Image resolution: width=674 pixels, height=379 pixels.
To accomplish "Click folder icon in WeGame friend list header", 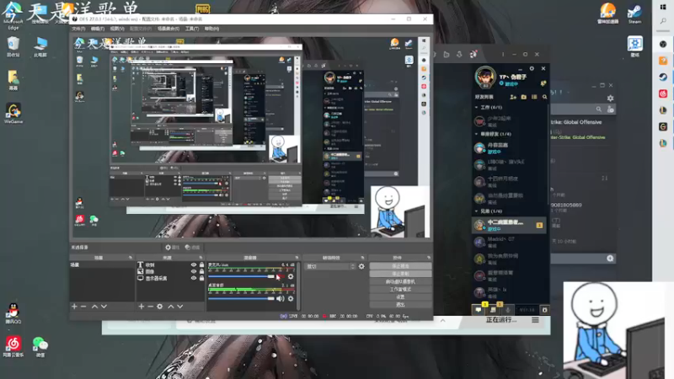I will [523, 97].
